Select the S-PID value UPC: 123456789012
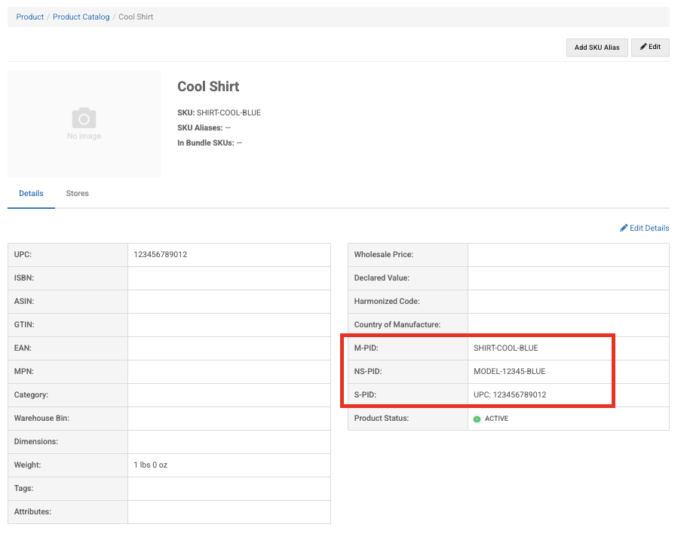This screenshot has width=687, height=543. pyautogui.click(x=510, y=395)
